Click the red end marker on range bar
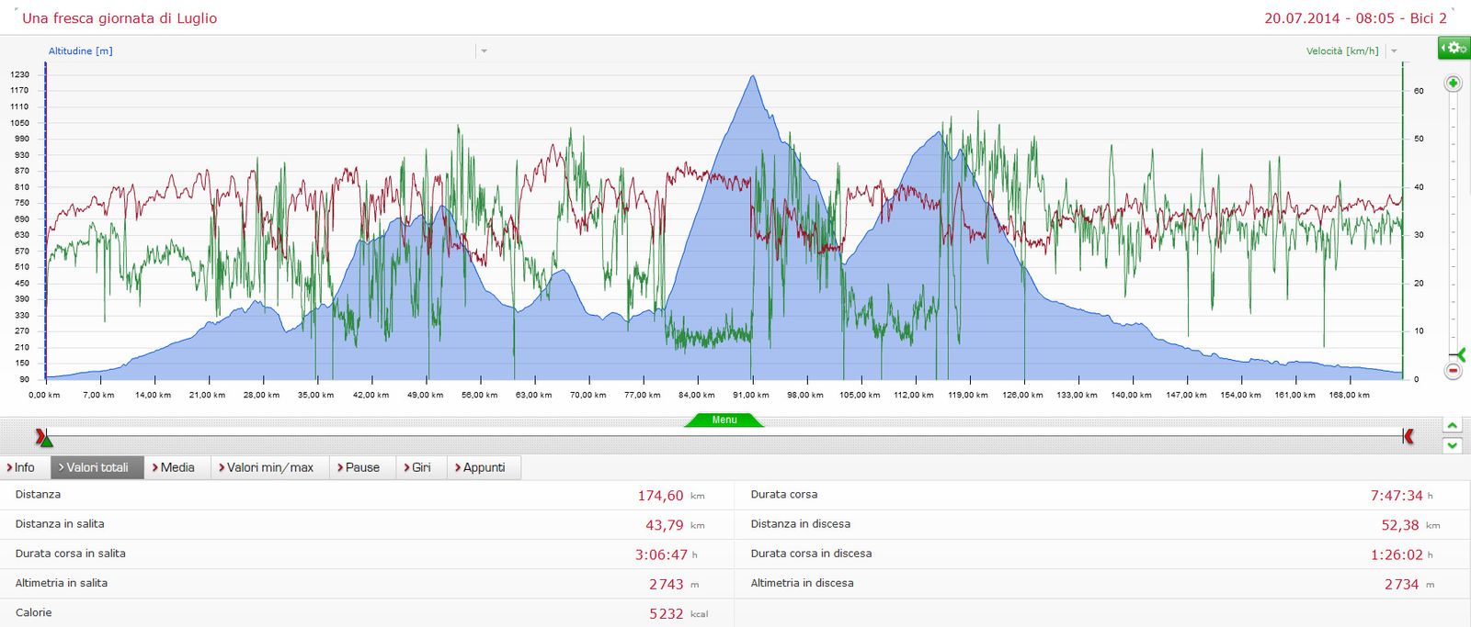Image resolution: width=1471 pixels, height=627 pixels. pos(1408,436)
